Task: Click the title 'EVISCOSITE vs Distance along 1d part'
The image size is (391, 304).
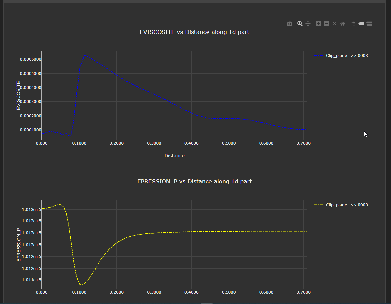Action: (194, 32)
